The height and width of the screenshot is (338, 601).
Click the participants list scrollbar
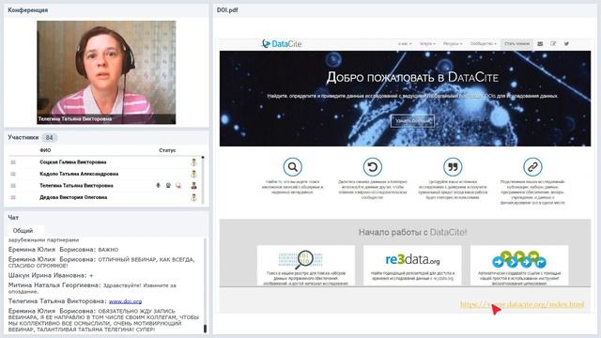click(203, 180)
